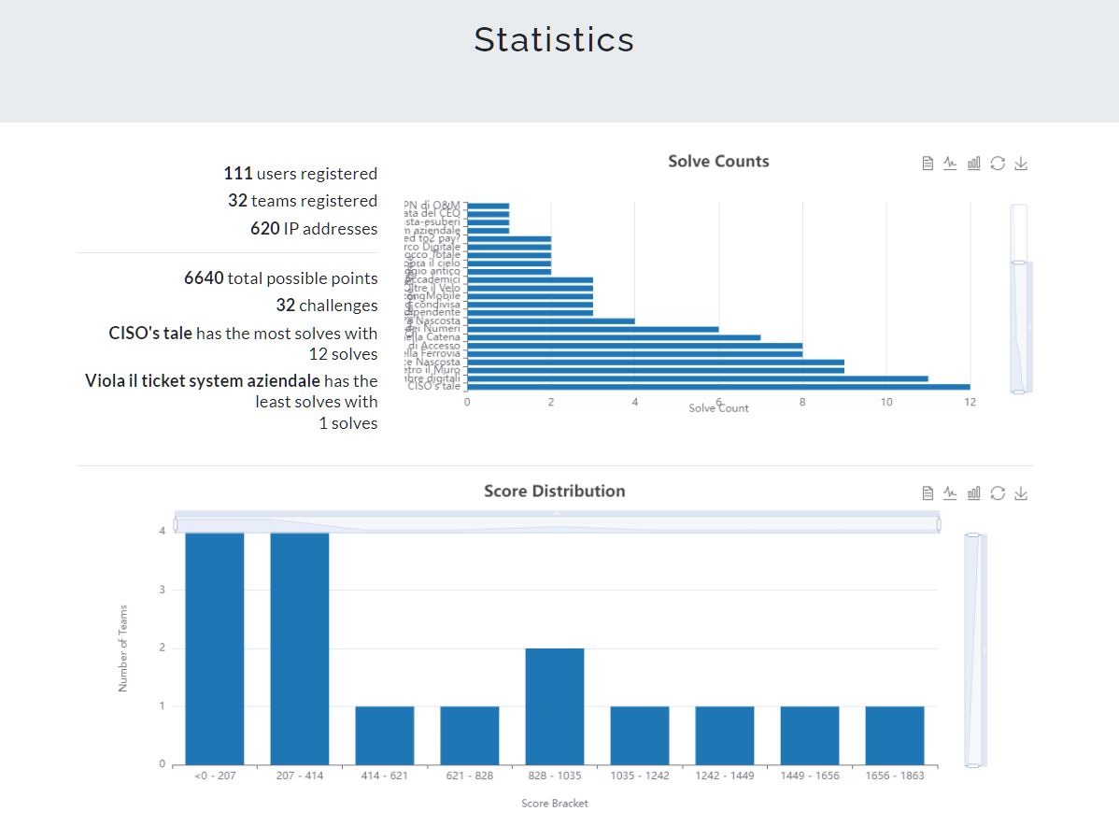Switch Score Distribution chart to line view

[x=951, y=493]
